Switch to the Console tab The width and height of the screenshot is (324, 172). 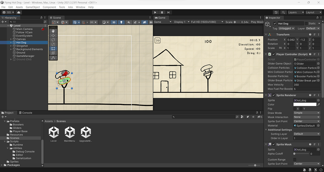click(26, 112)
